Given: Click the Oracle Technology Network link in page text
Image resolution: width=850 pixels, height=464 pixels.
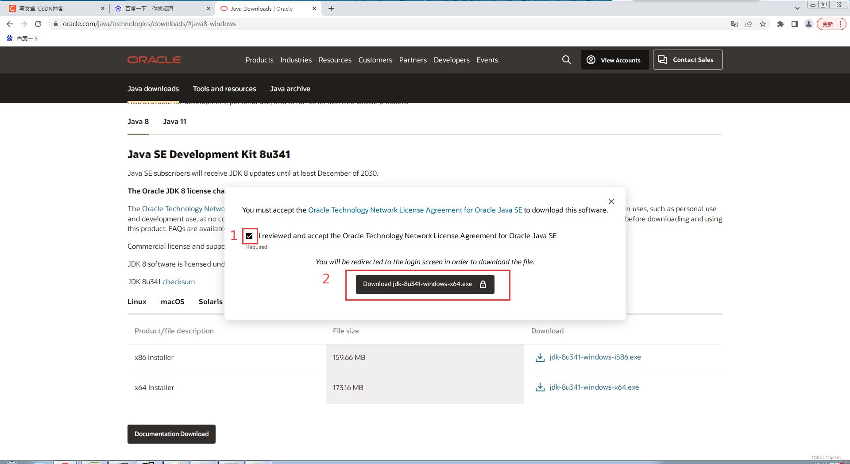Looking at the screenshot, I should coord(183,209).
